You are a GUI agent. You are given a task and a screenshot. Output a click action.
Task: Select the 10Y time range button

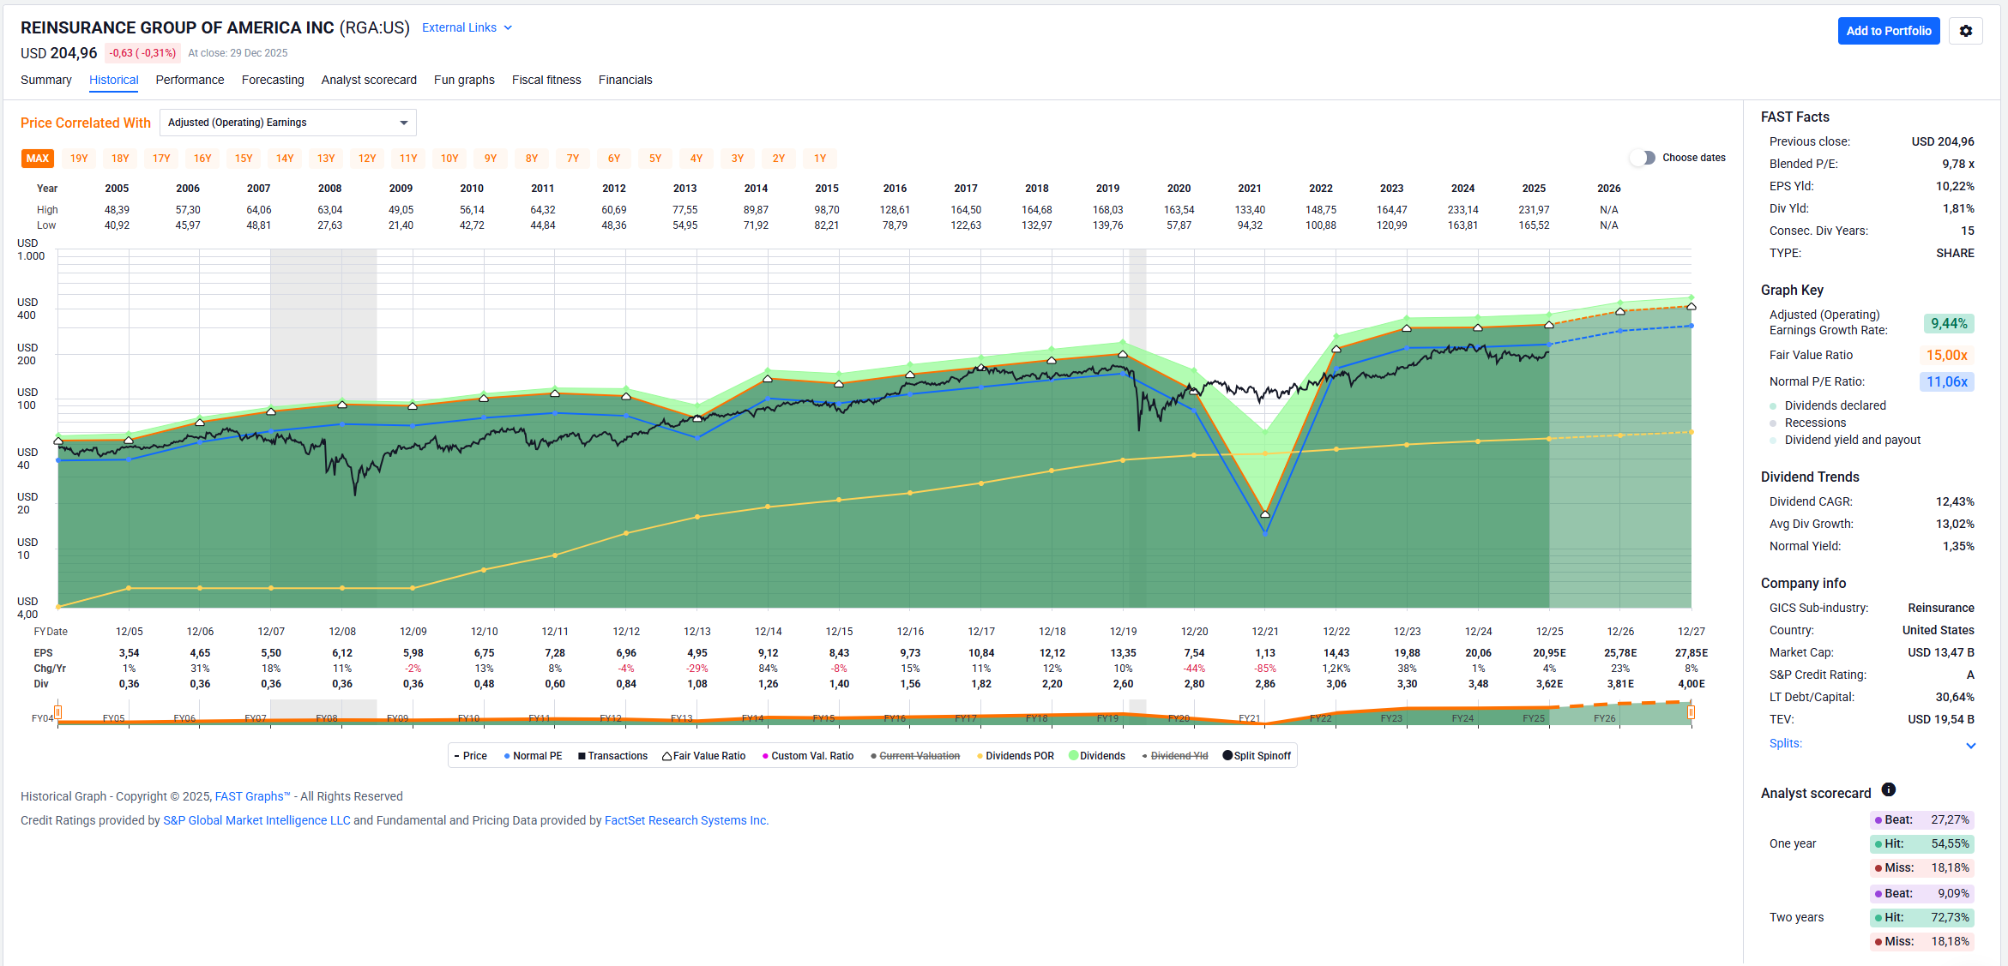click(x=449, y=159)
